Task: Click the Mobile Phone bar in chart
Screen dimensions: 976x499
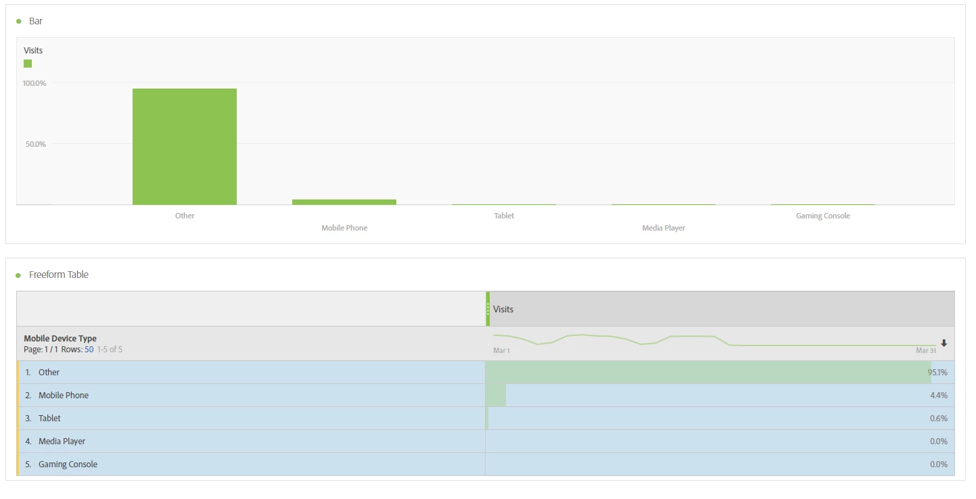Action: coord(344,202)
